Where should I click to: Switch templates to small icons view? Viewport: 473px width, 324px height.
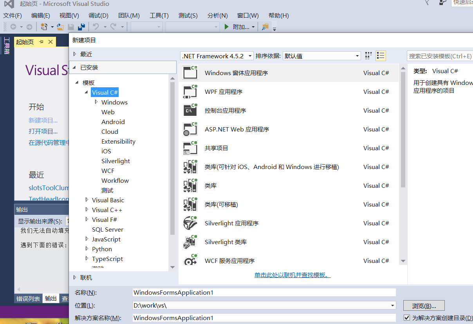click(368, 56)
